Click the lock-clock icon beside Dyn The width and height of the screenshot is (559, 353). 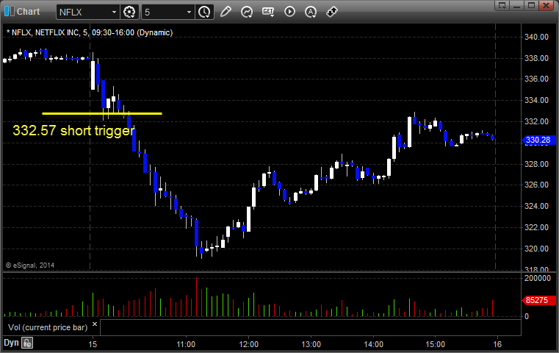pos(27,343)
